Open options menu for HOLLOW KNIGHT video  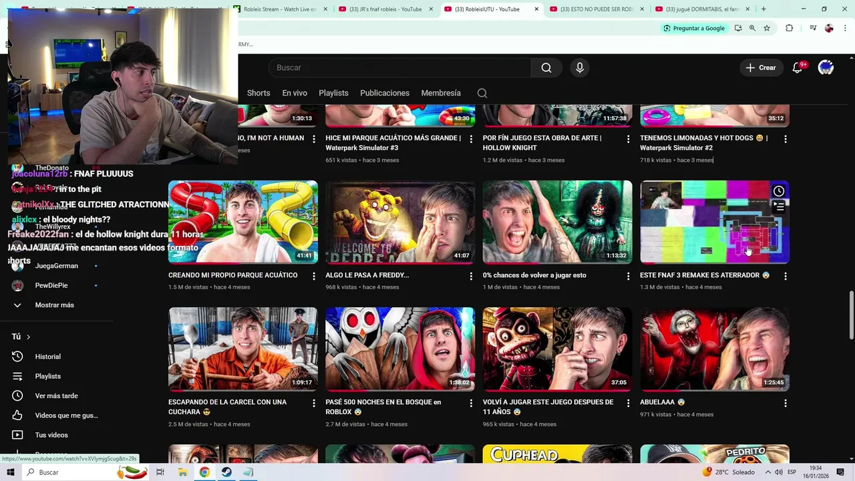628,139
